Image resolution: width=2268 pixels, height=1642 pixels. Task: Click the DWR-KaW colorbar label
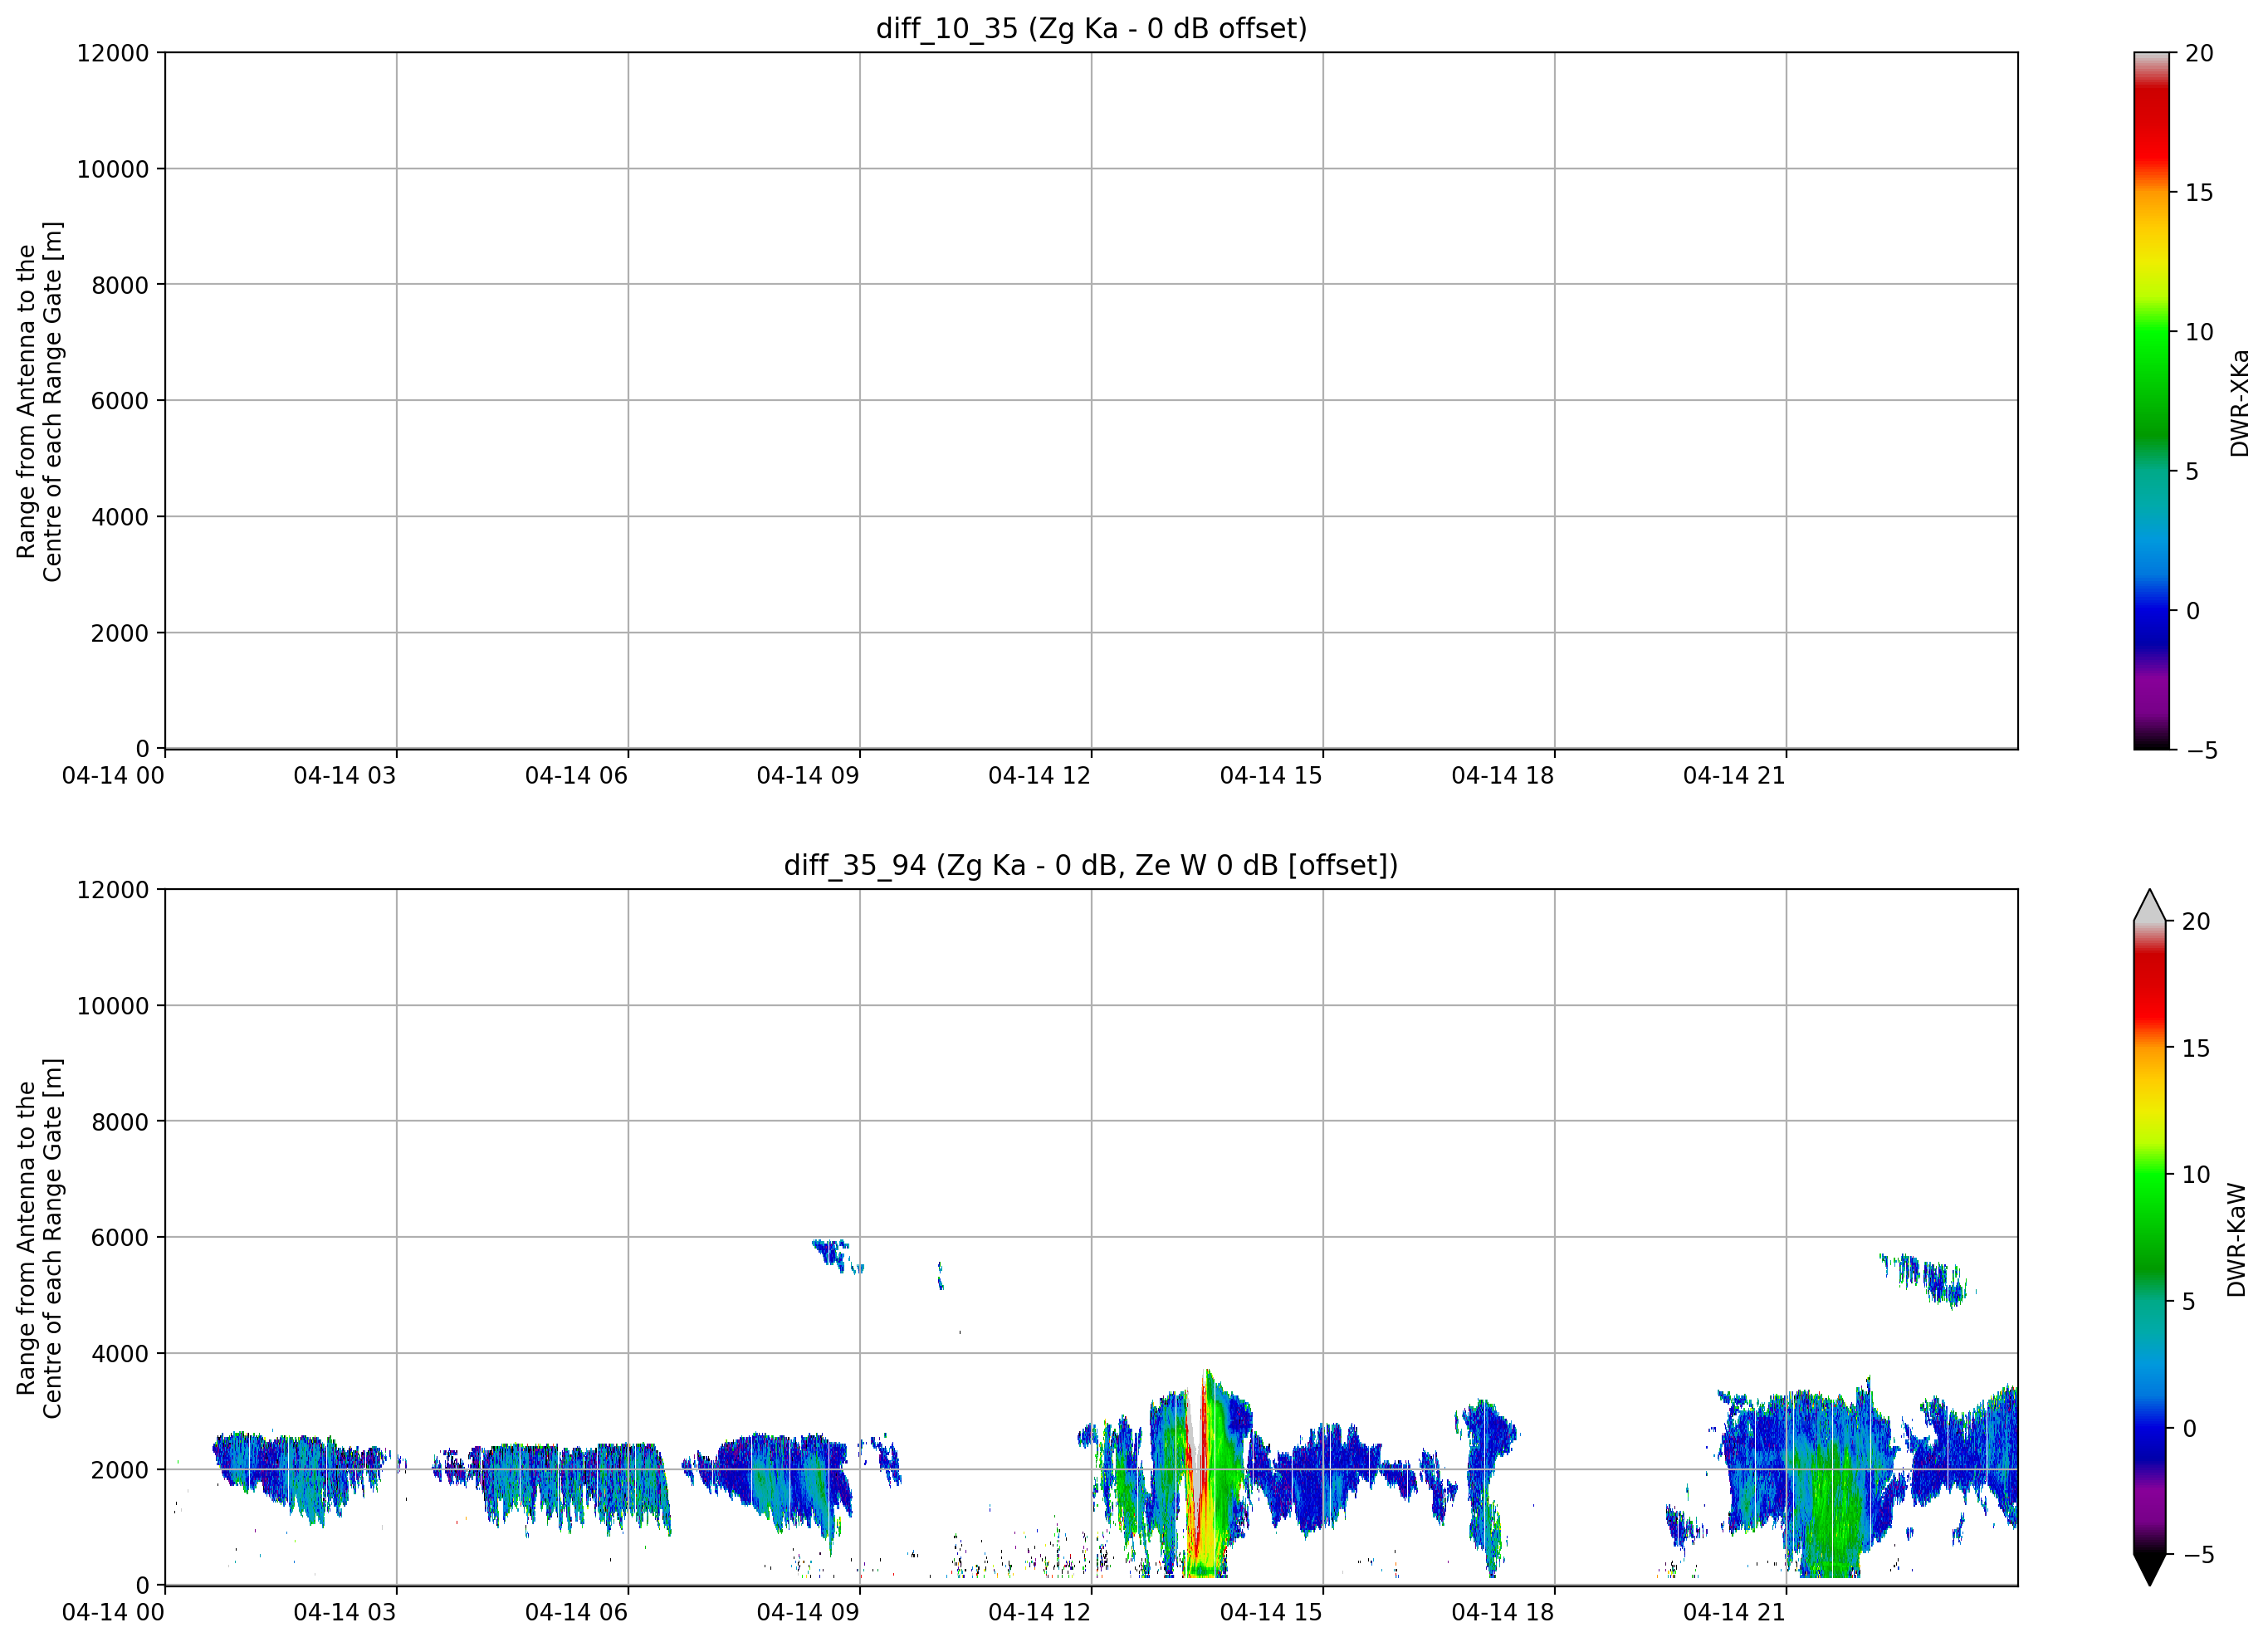(x=2237, y=1240)
